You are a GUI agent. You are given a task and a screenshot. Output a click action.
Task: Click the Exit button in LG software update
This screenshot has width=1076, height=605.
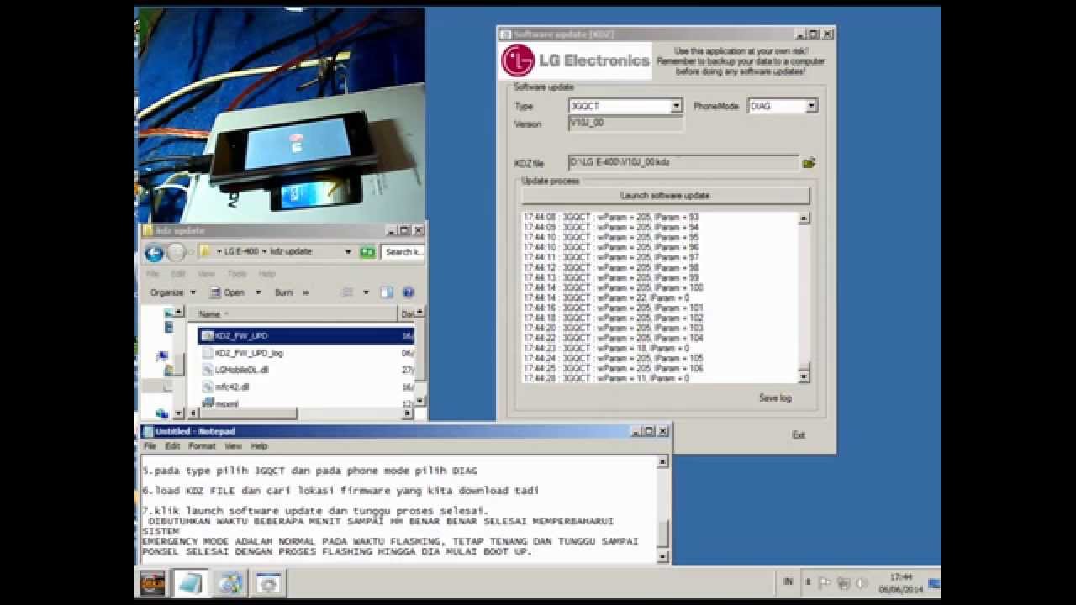pos(799,435)
